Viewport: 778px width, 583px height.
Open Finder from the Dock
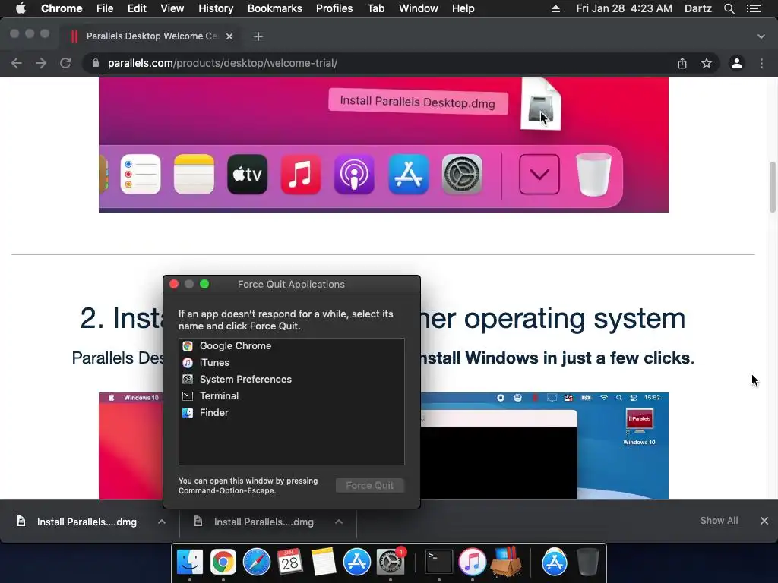(189, 563)
